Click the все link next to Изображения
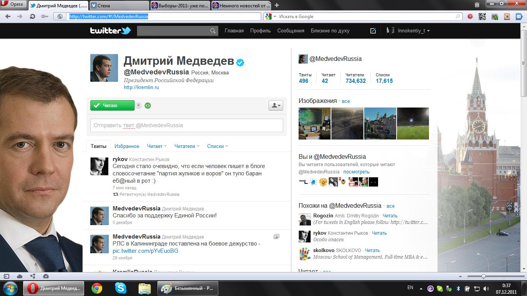527x296 pixels. pos(346,101)
